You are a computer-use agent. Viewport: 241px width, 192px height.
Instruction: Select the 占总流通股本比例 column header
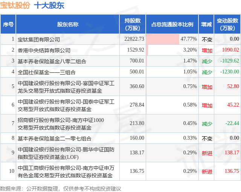[x=172, y=24]
